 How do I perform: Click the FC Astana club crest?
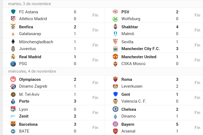(13, 12)
